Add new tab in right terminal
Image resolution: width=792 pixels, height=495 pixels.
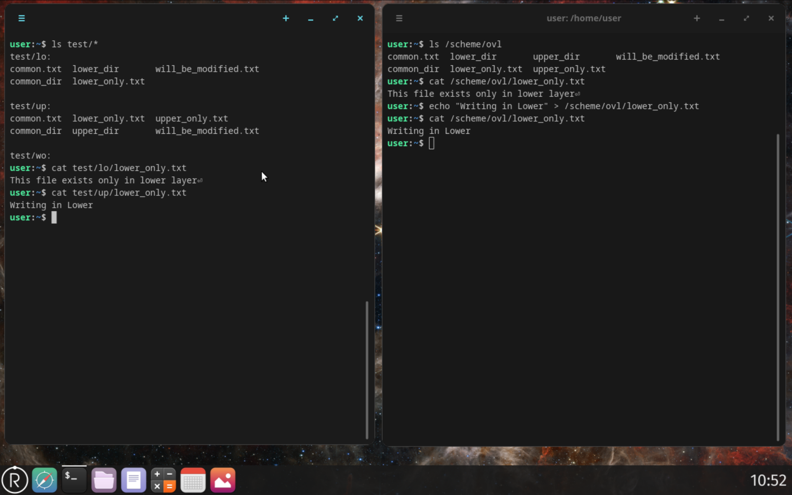click(x=697, y=18)
